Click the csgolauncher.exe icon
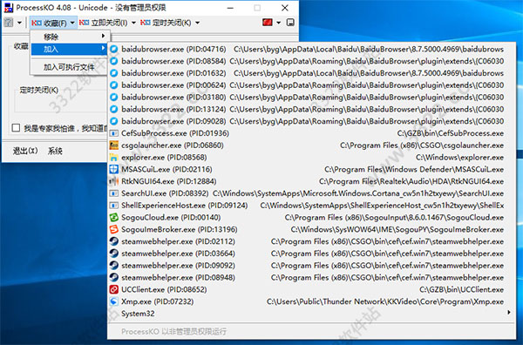This screenshot has height=345, width=523. [x=114, y=145]
